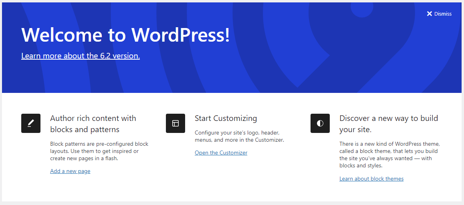Click the decorative circle in the banner

click(x=362, y=10)
